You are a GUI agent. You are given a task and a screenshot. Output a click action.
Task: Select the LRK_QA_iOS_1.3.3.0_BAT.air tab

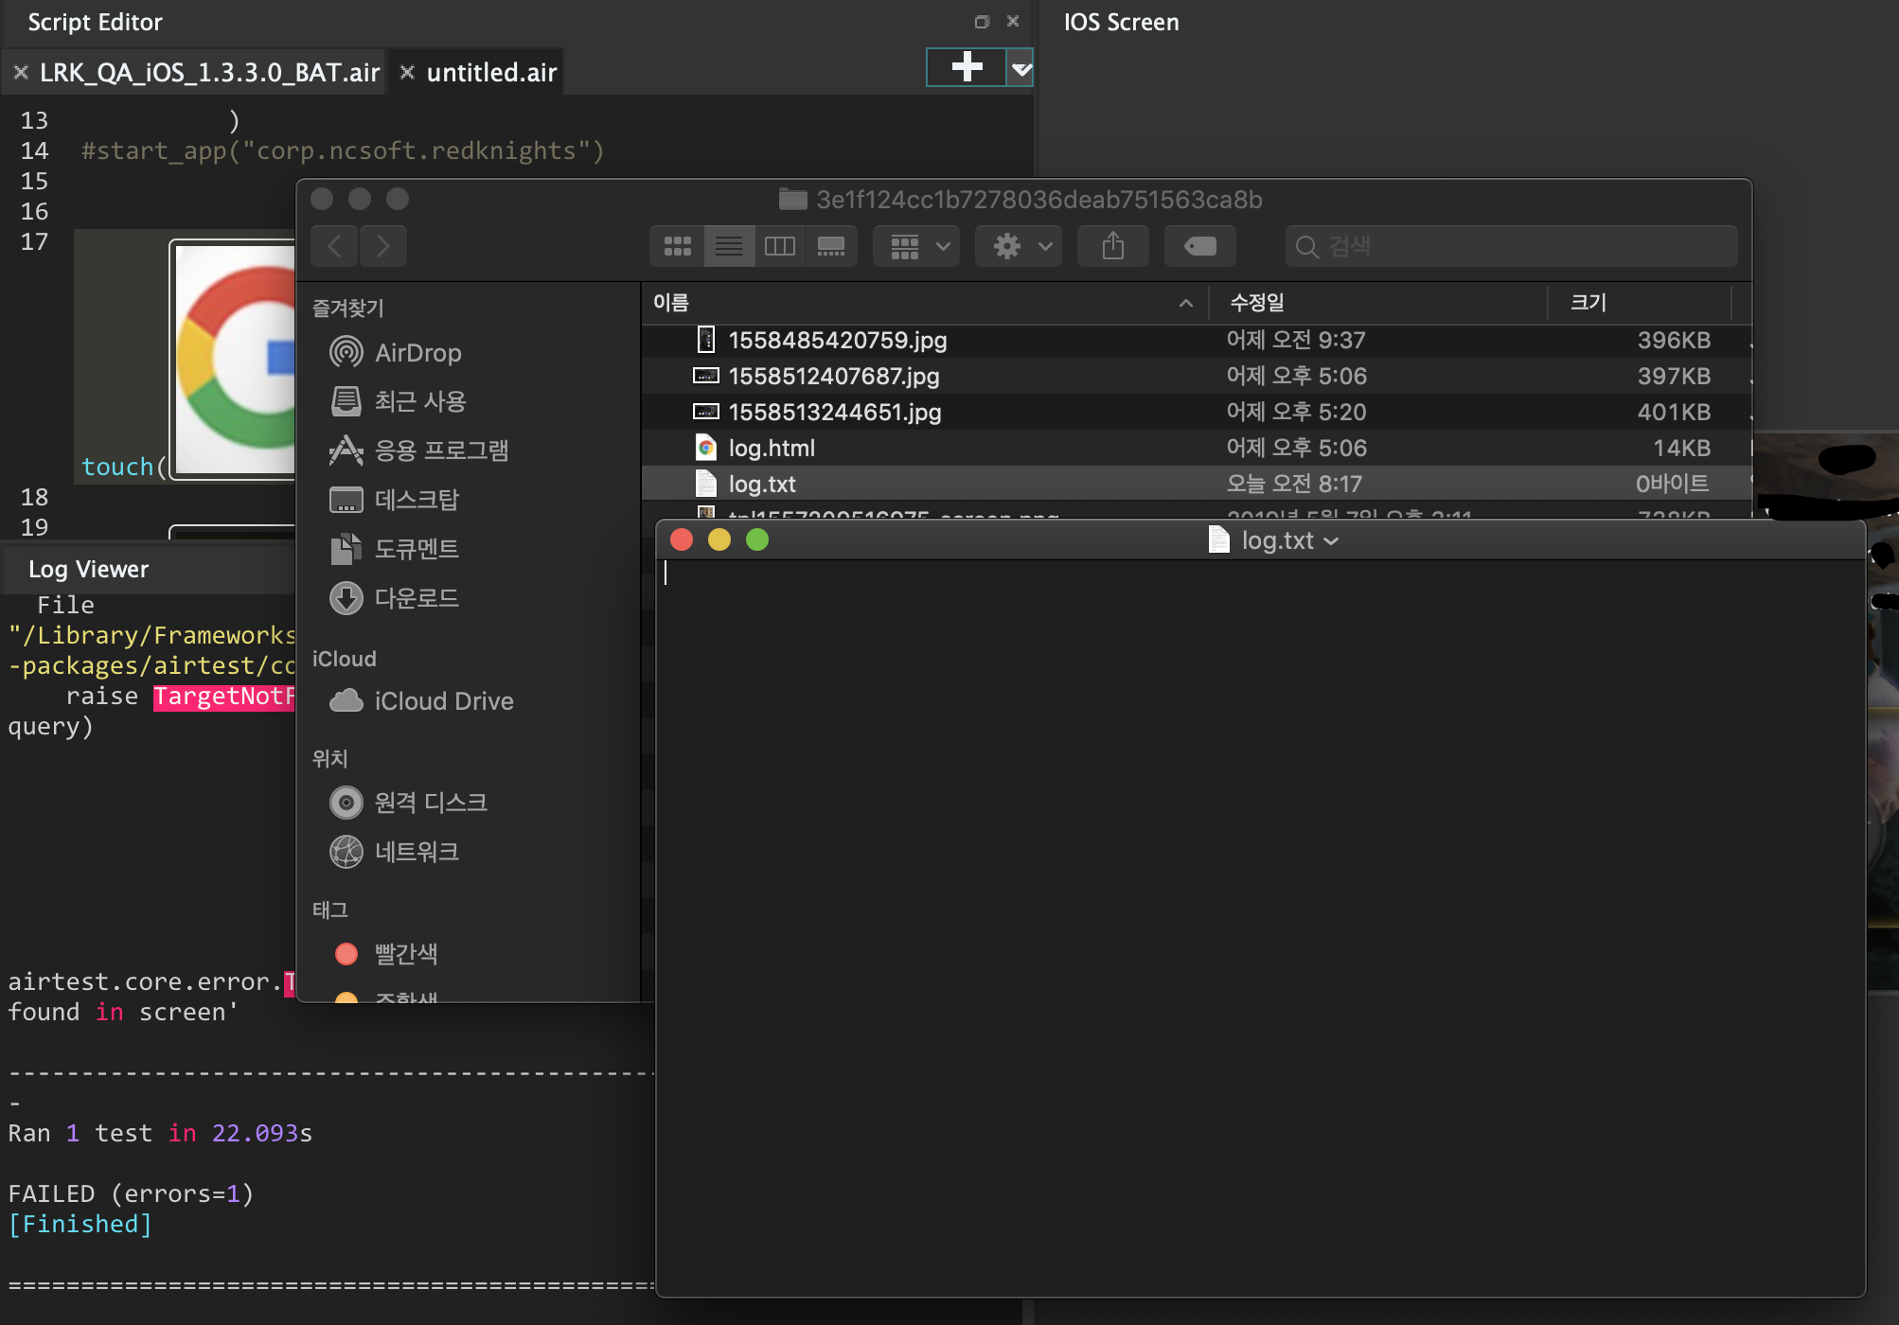208,73
